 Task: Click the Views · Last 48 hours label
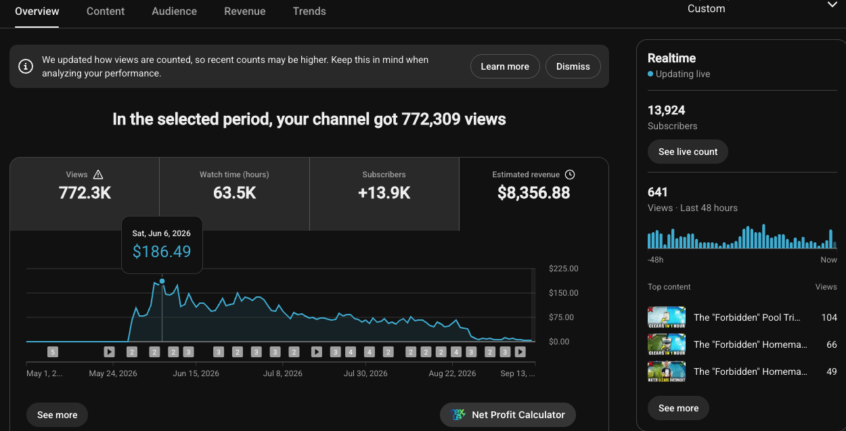pos(692,208)
